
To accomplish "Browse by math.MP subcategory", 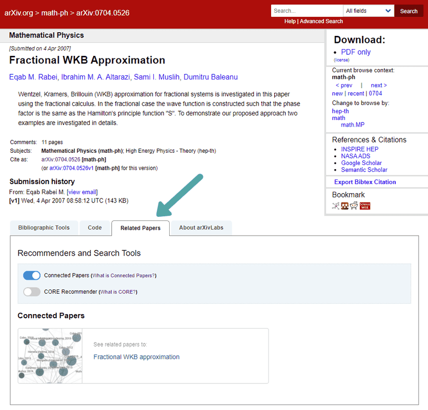I will click(x=352, y=125).
